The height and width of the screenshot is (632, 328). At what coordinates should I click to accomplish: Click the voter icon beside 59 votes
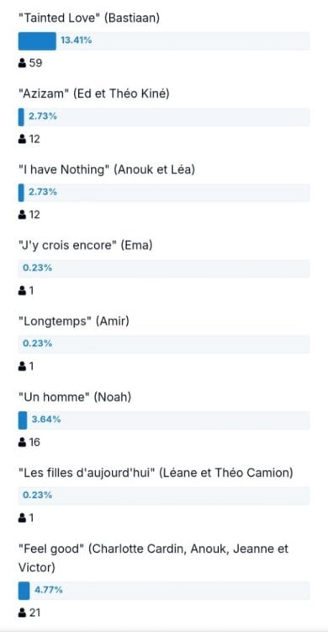pyautogui.click(x=22, y=63)
